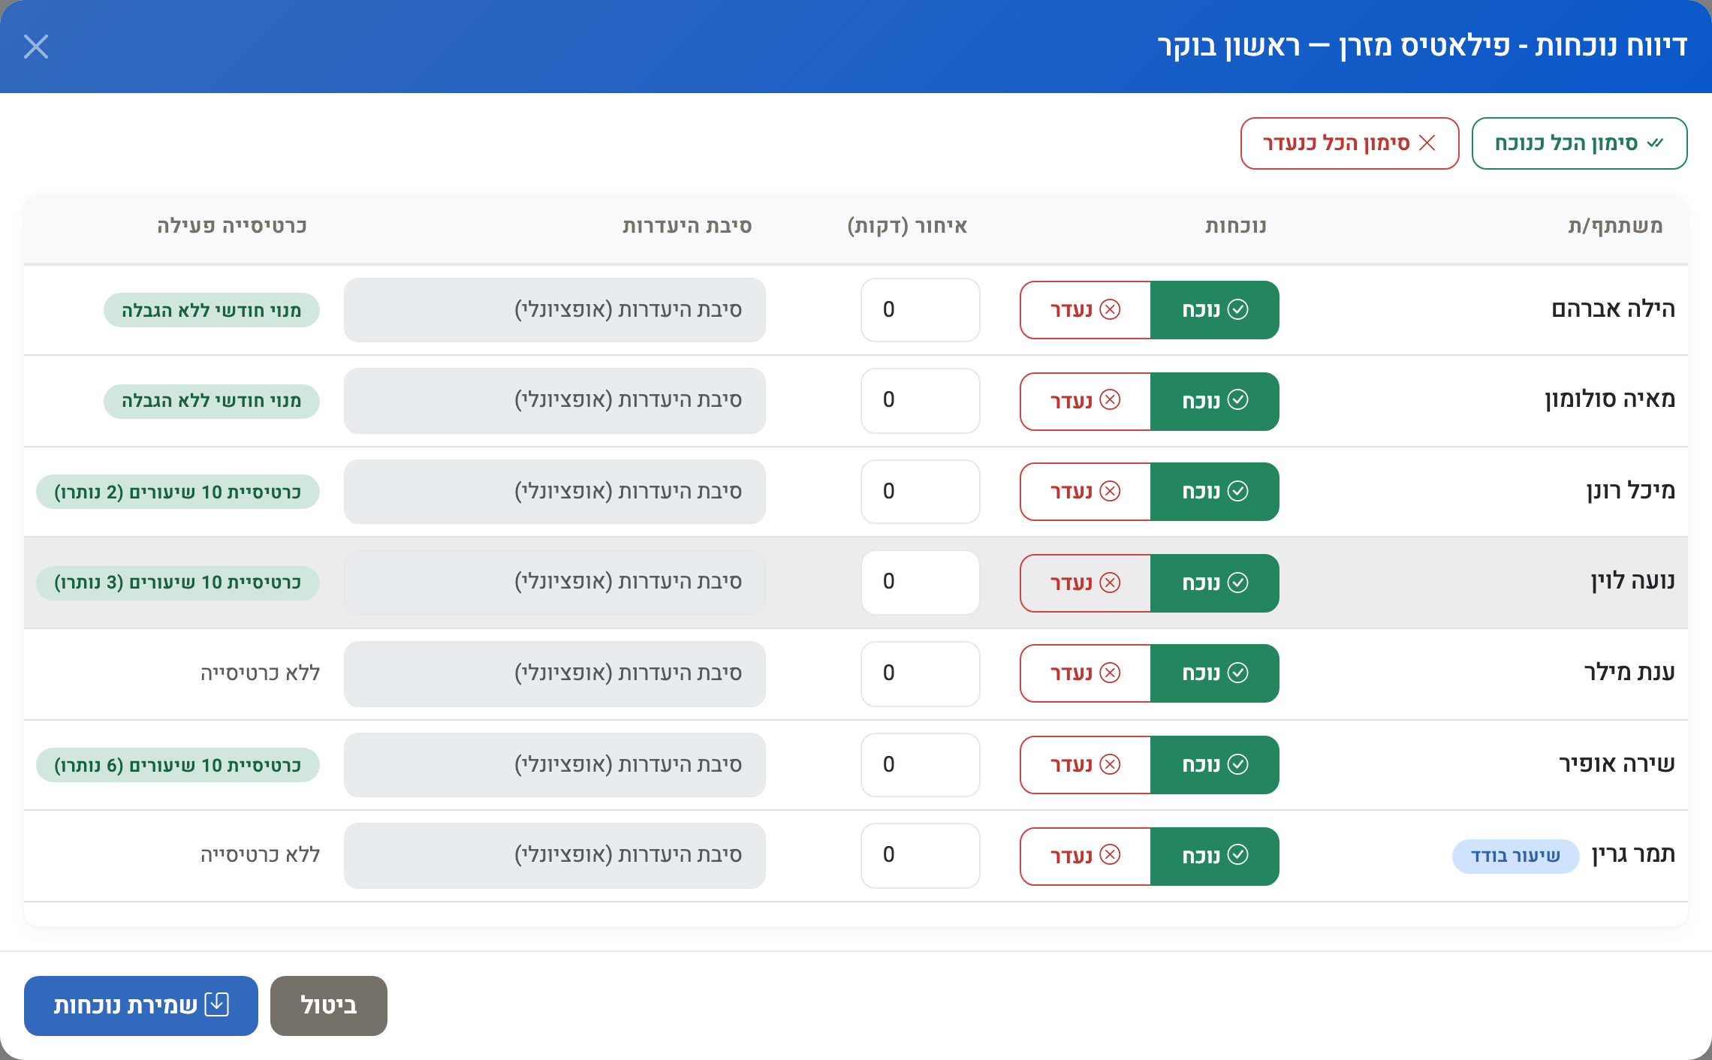Mark ענת מילר as present (נוכח)

pyautogui.click(x=1214, y=673)
